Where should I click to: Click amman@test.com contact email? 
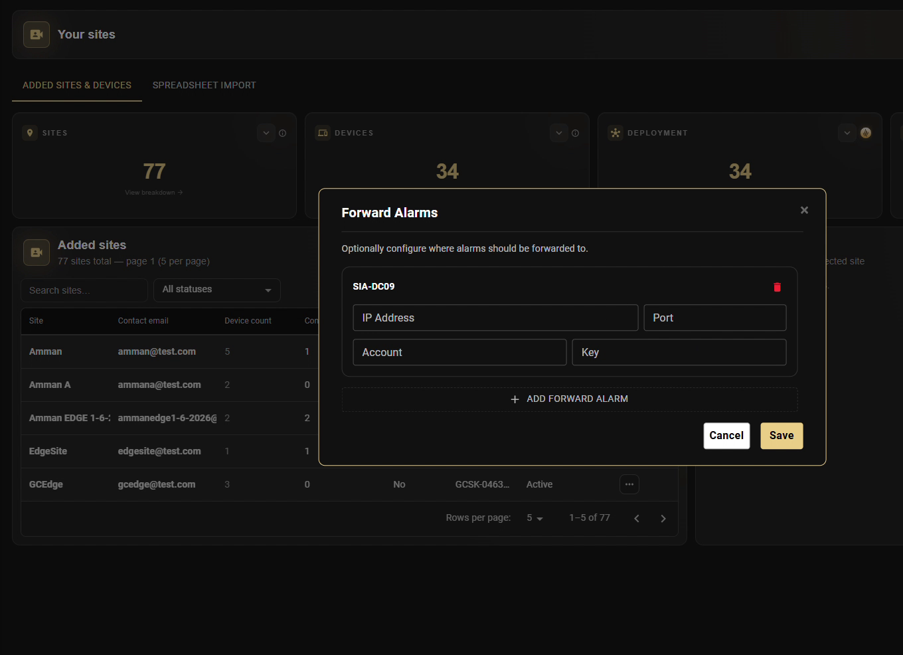point(157,351)
